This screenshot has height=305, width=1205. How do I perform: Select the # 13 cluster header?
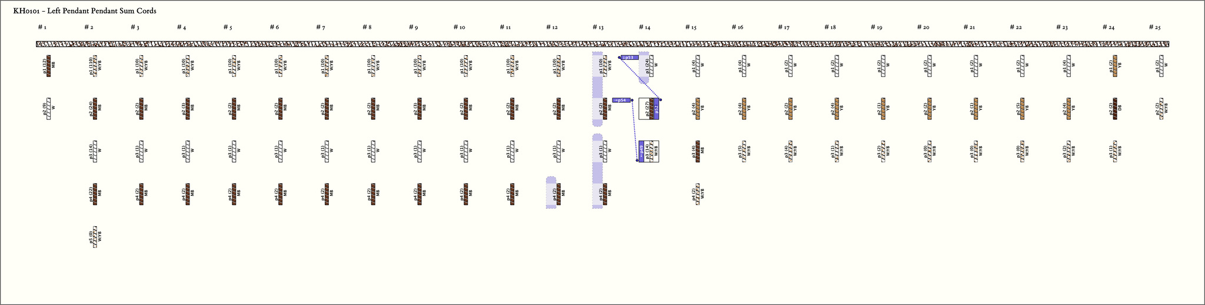click(597, 28)
